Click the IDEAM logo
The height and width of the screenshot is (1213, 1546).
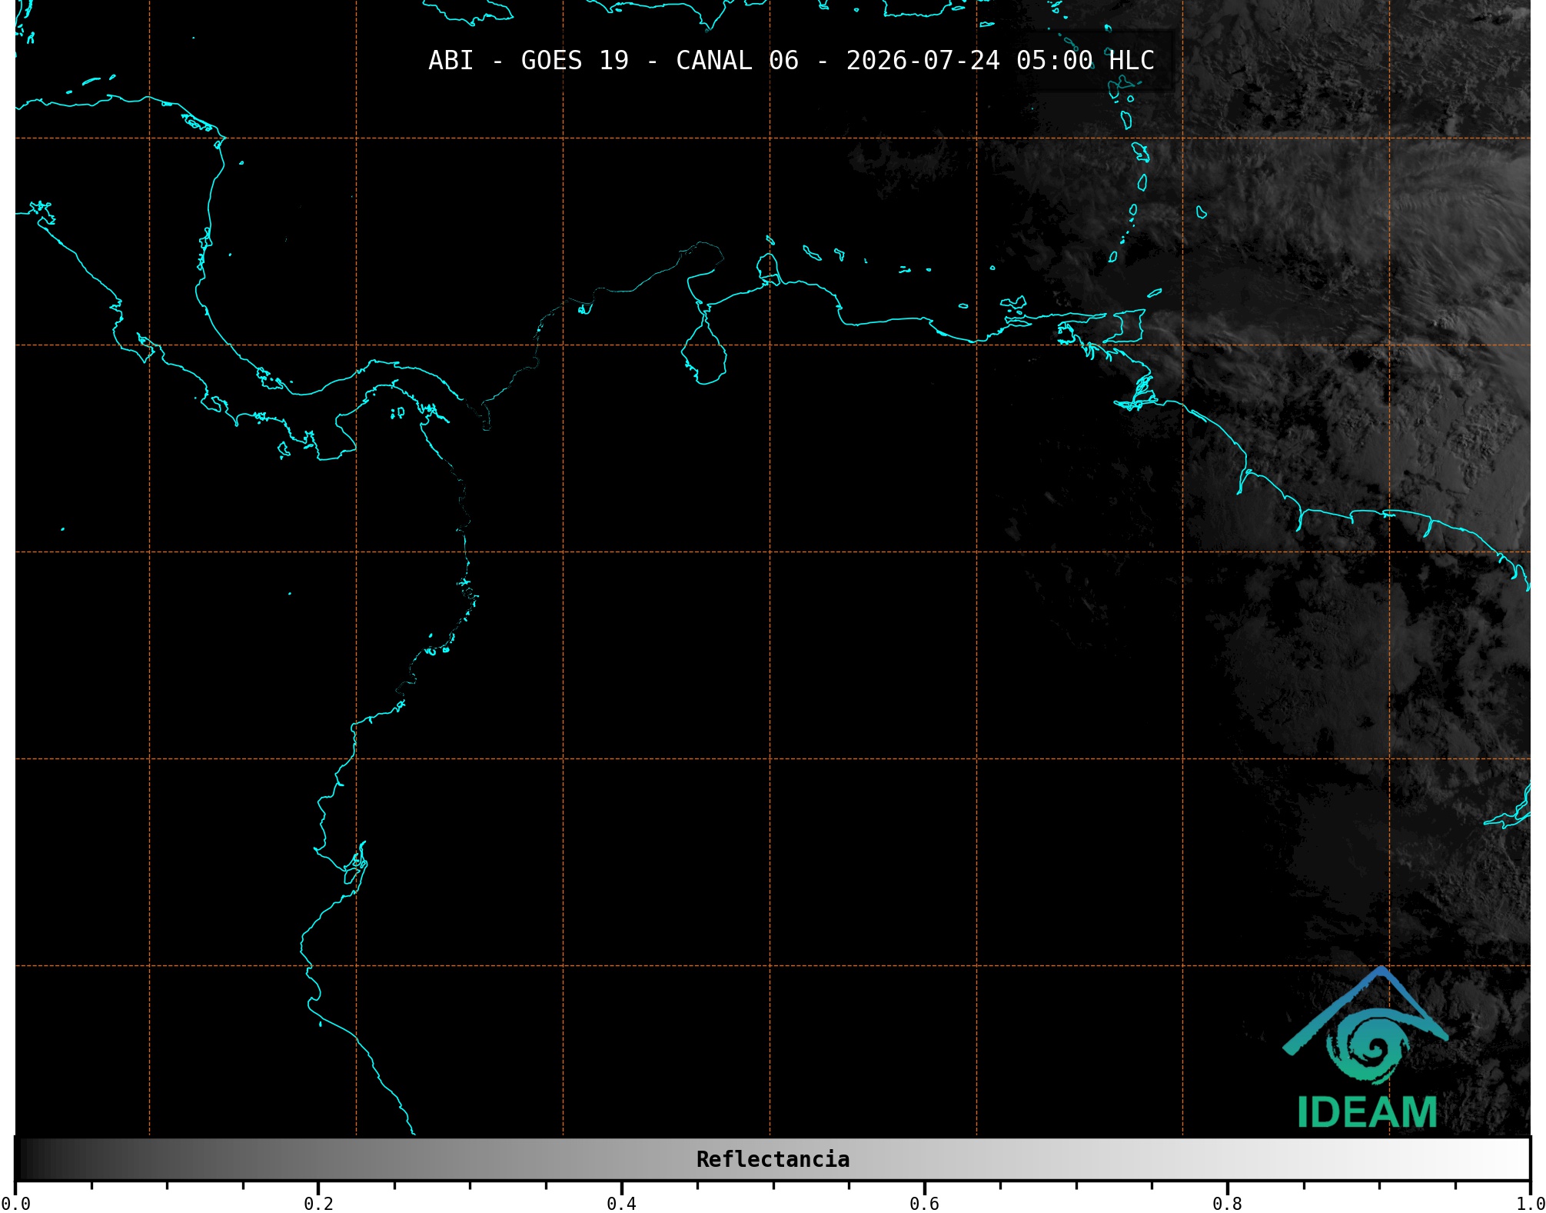(x=1366, y=1048)
